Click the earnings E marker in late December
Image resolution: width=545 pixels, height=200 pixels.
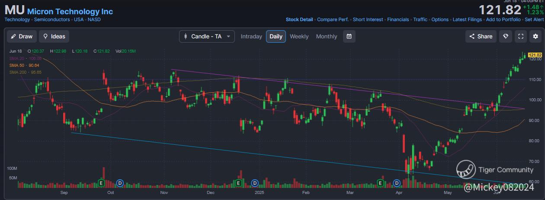[x=238, y=183]
